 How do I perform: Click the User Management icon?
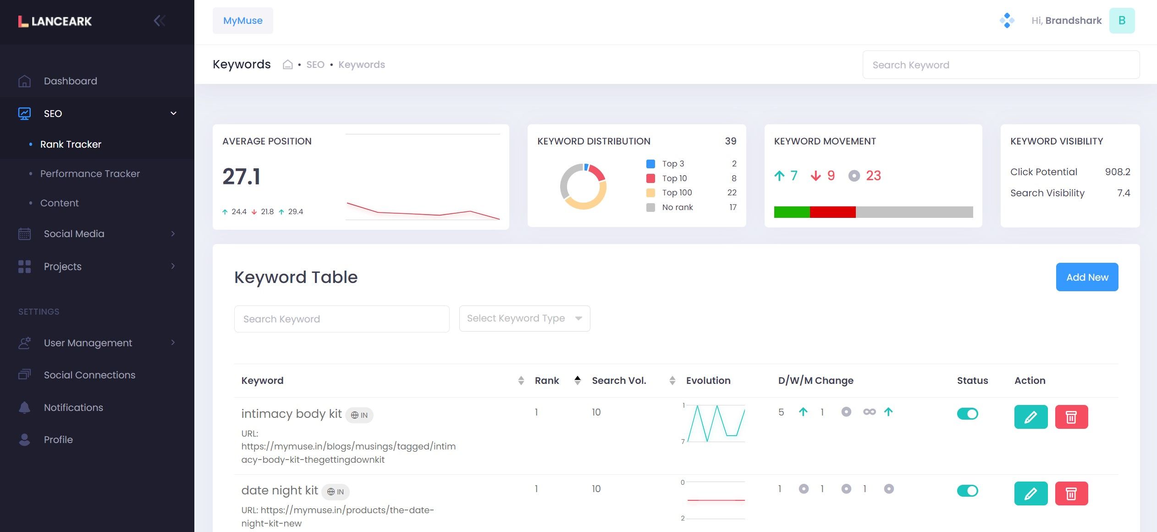tap(24, 343)
